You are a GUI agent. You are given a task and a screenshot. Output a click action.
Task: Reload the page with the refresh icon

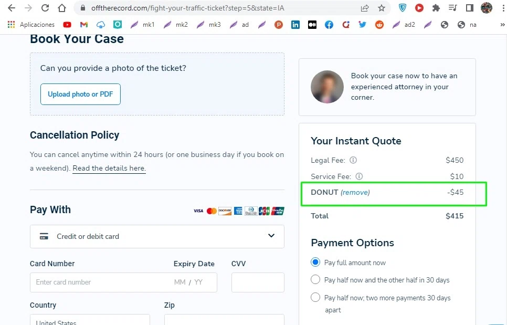coord(45,8)
